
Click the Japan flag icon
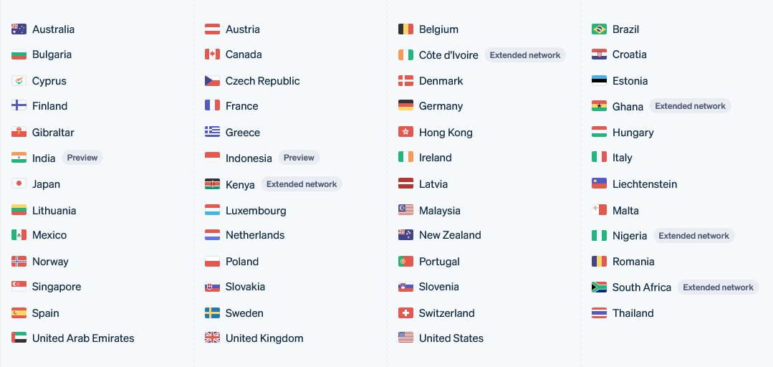click(x=19, y=184)
